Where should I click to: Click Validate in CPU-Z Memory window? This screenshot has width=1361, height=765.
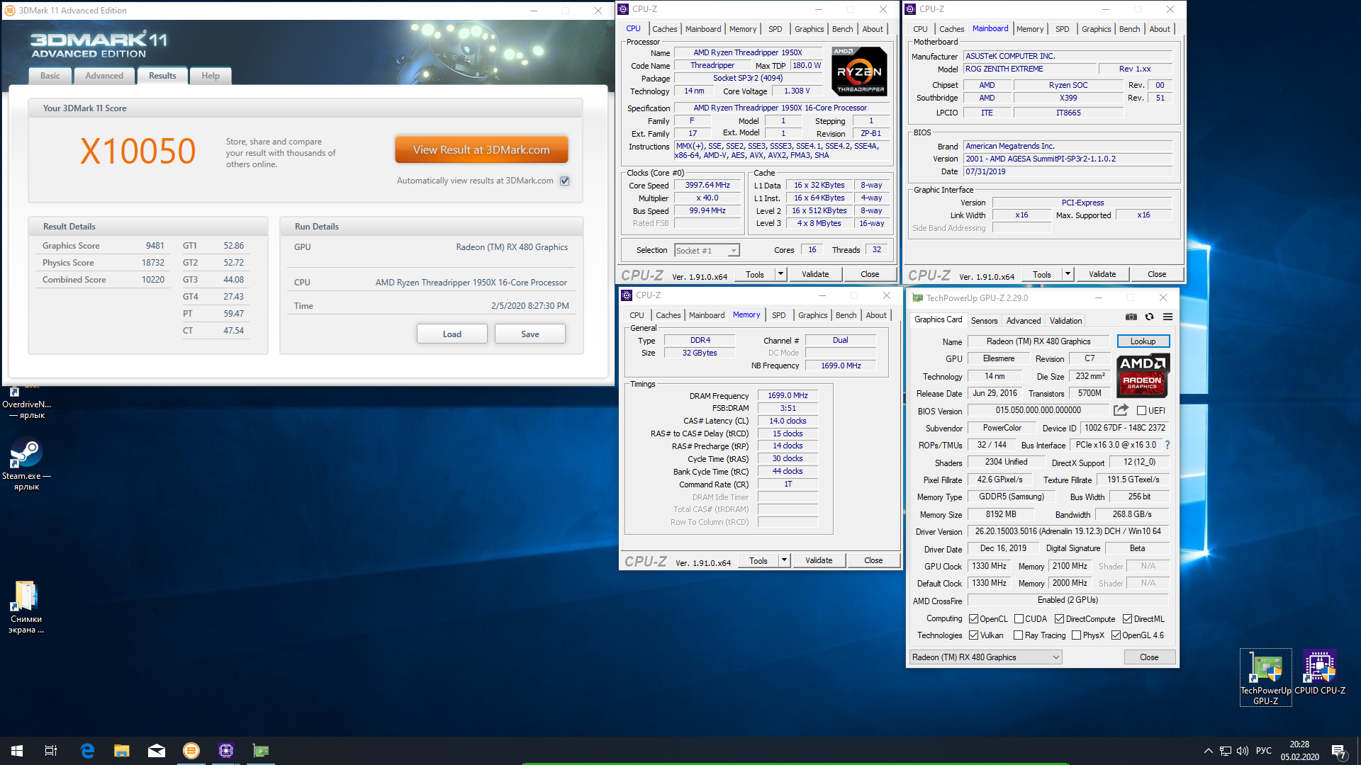tap(819, 560)
